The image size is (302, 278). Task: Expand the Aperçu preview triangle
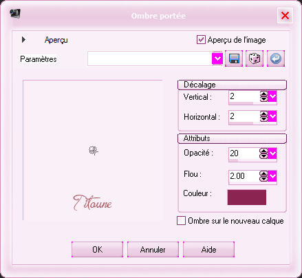click(x=23, y=40)
